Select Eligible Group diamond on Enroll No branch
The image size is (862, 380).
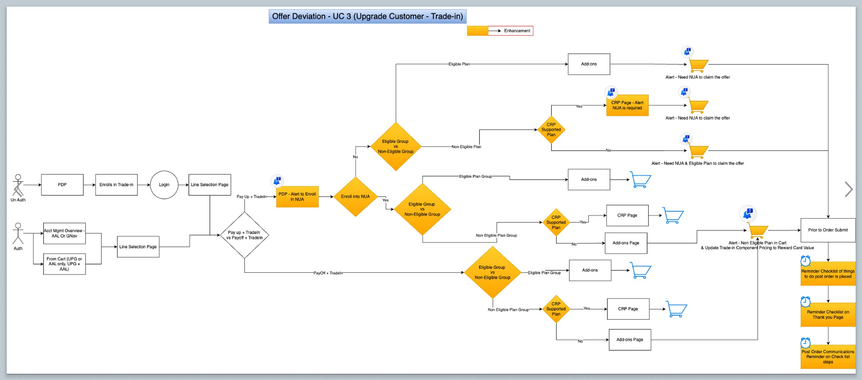point(396,146)
